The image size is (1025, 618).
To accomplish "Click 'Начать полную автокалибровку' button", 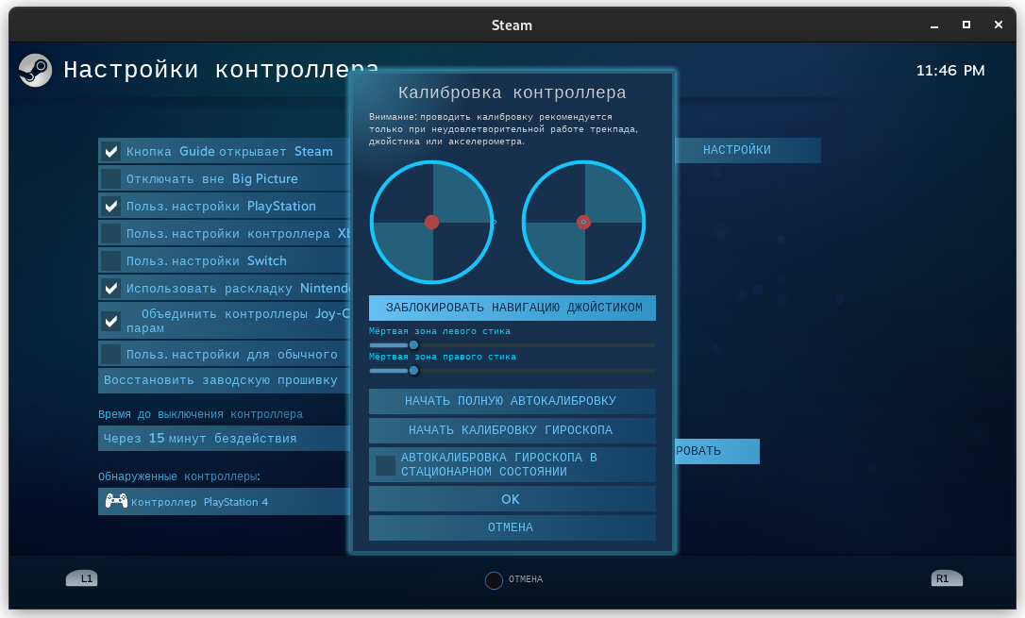I will (512, 401).
